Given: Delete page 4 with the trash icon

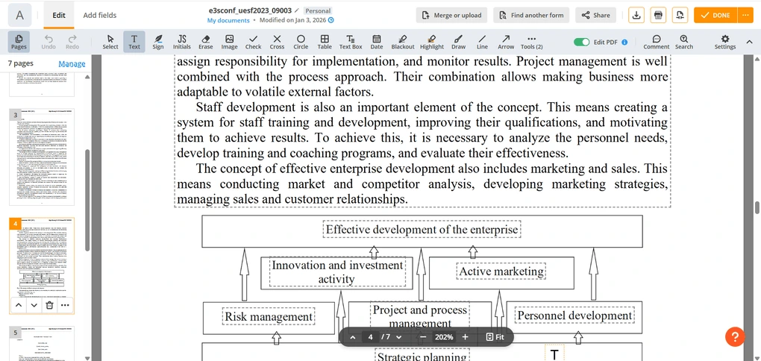Looking at the screenshot, I should click(49, 305).
